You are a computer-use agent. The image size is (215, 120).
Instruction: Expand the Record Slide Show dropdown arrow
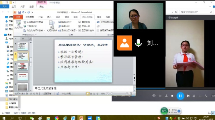point(77,30)
